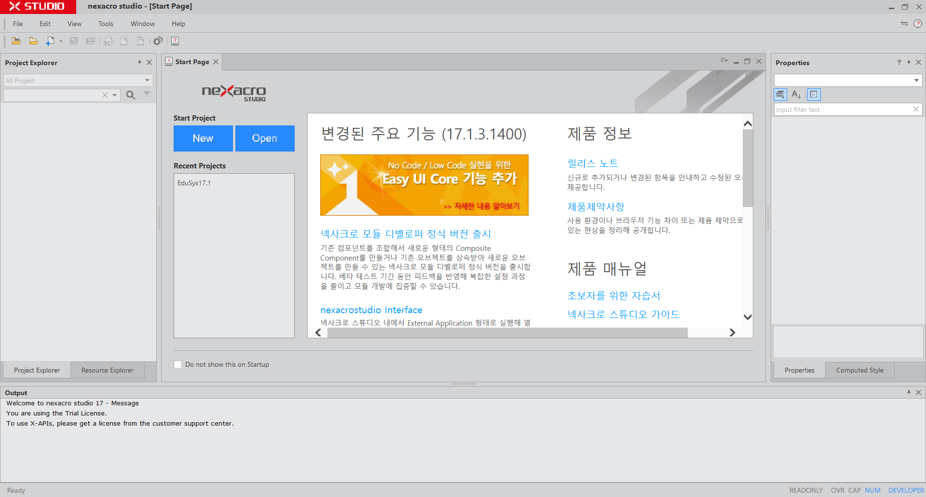Select EduSys17.1 in Recent Projects

click(x=194, y=183)
